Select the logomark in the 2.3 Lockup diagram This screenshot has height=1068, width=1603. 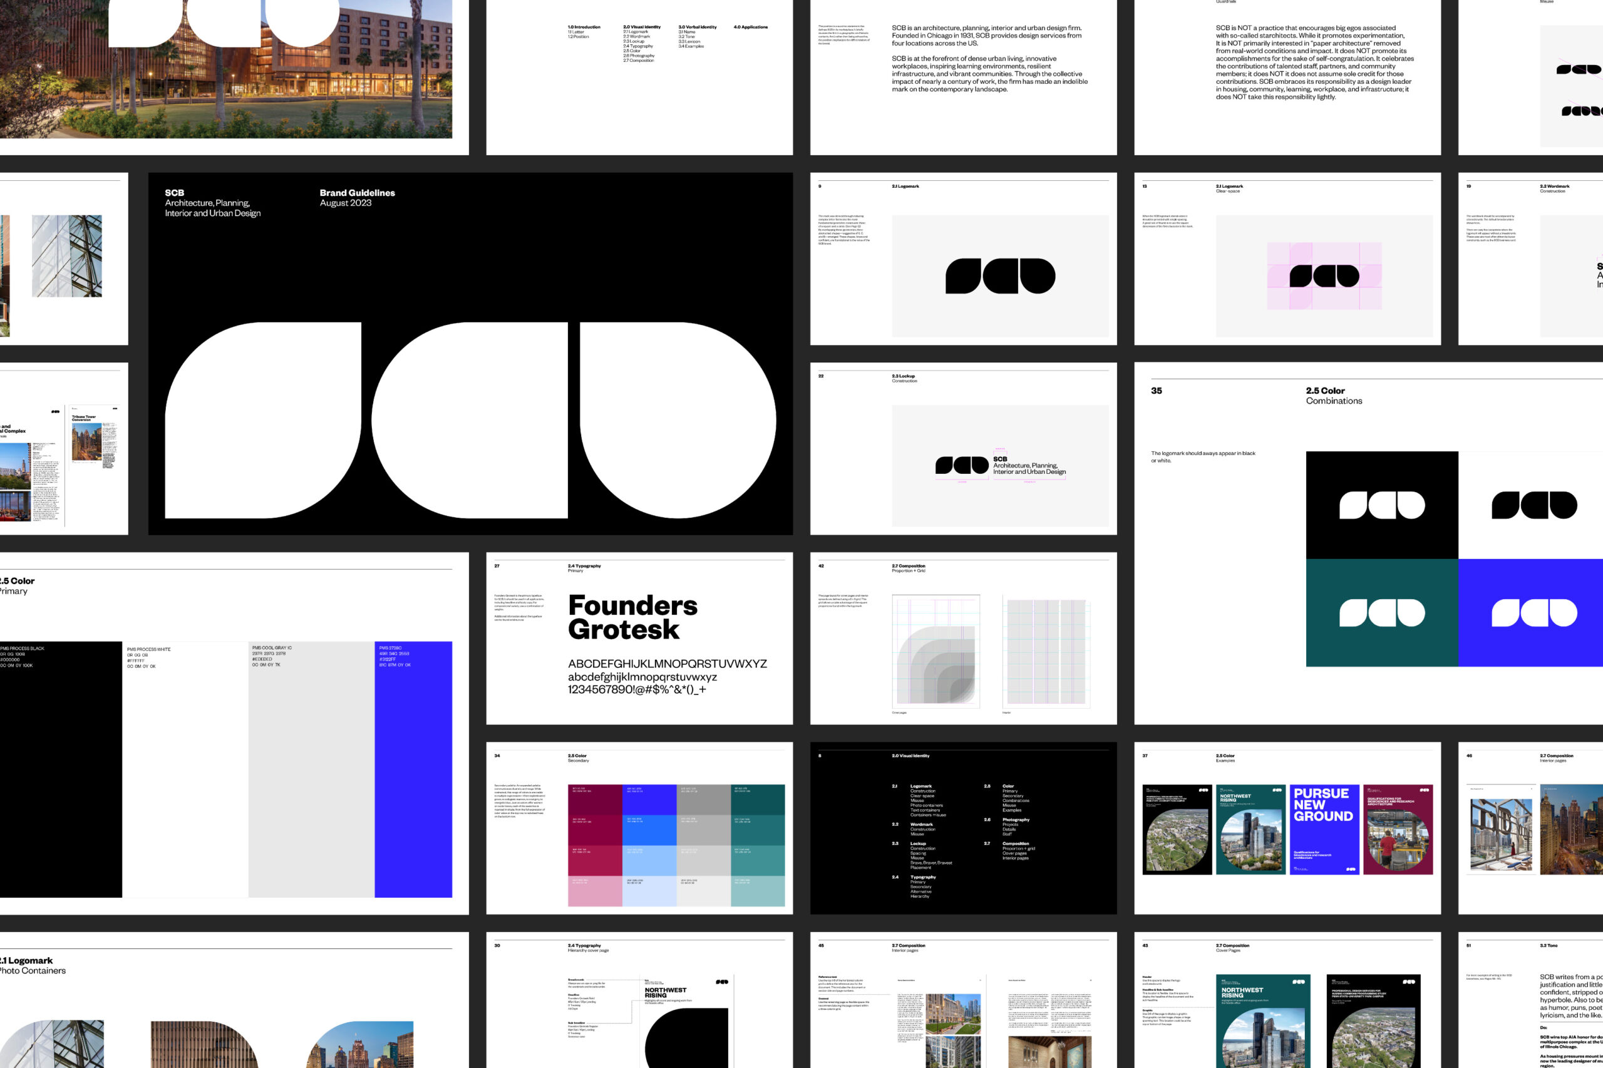(961, 465)
